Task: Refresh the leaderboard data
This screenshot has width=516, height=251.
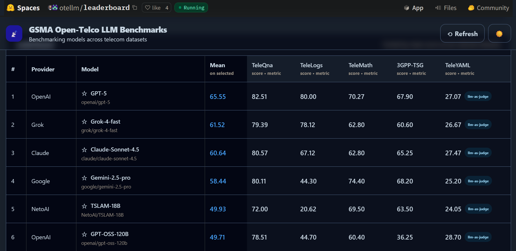Action: click(x=462, y=33)
